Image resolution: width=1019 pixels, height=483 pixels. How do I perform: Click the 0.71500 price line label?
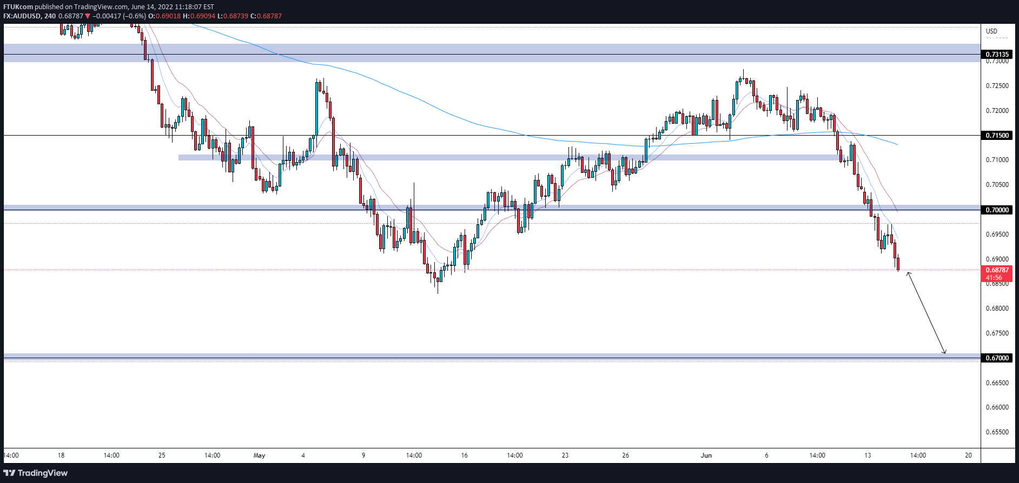pos(997,136)
